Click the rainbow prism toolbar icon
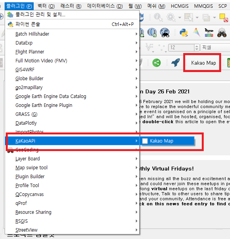 point(196,33)
